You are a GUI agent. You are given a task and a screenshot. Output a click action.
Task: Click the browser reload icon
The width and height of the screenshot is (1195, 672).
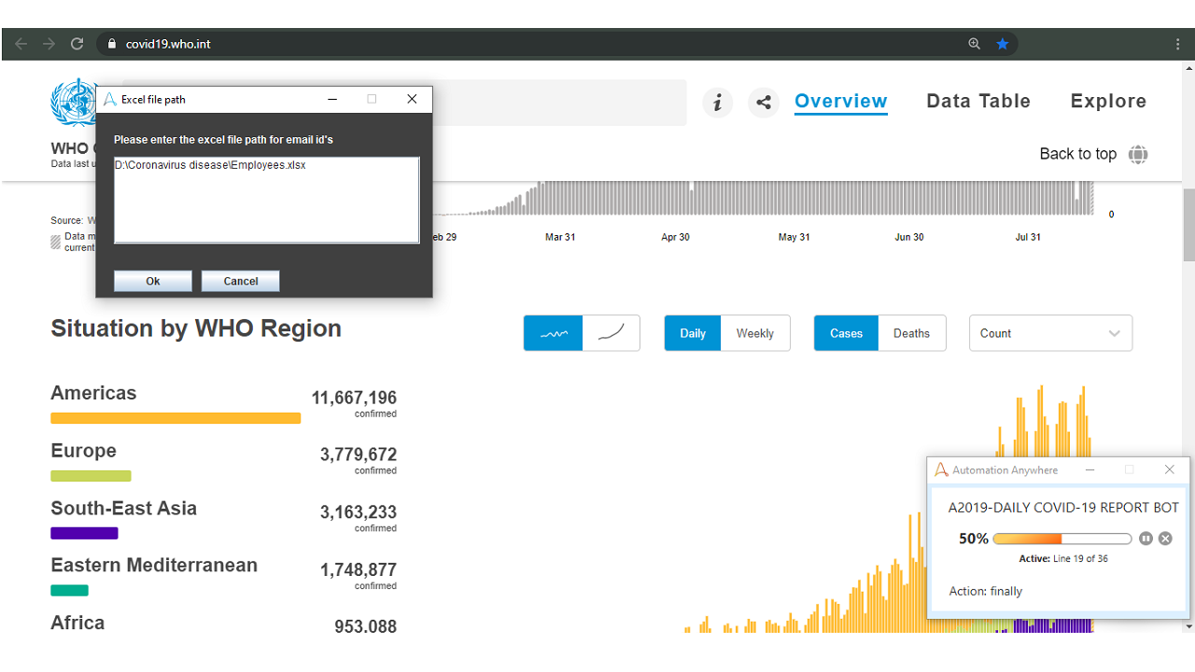click(77, 44)
